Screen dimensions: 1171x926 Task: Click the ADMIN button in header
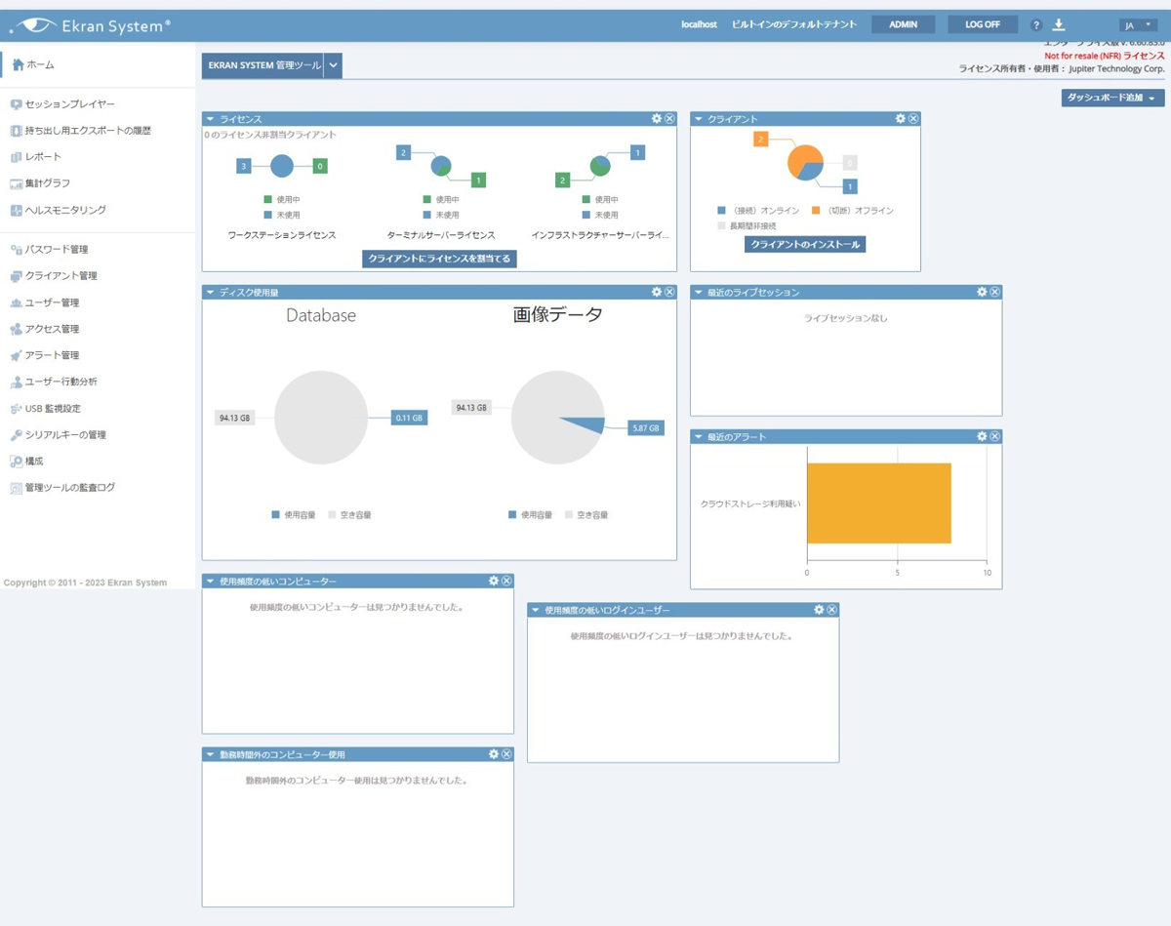[903, 24]
